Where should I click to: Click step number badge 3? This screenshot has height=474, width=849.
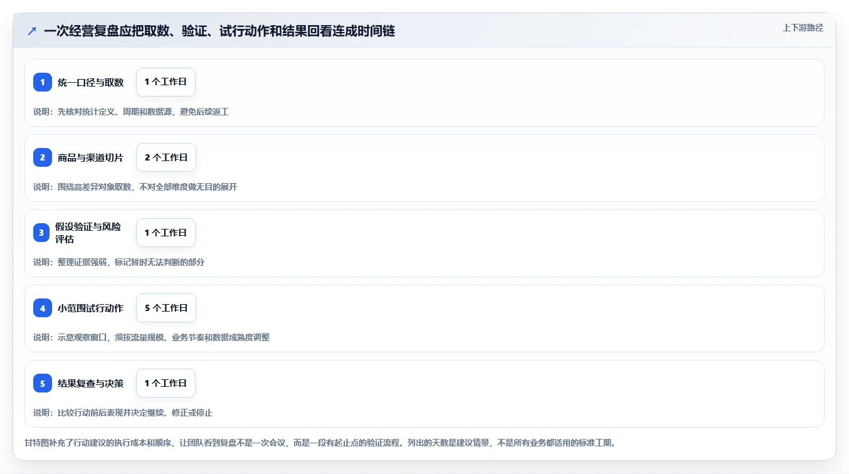[x=43, y=233]
